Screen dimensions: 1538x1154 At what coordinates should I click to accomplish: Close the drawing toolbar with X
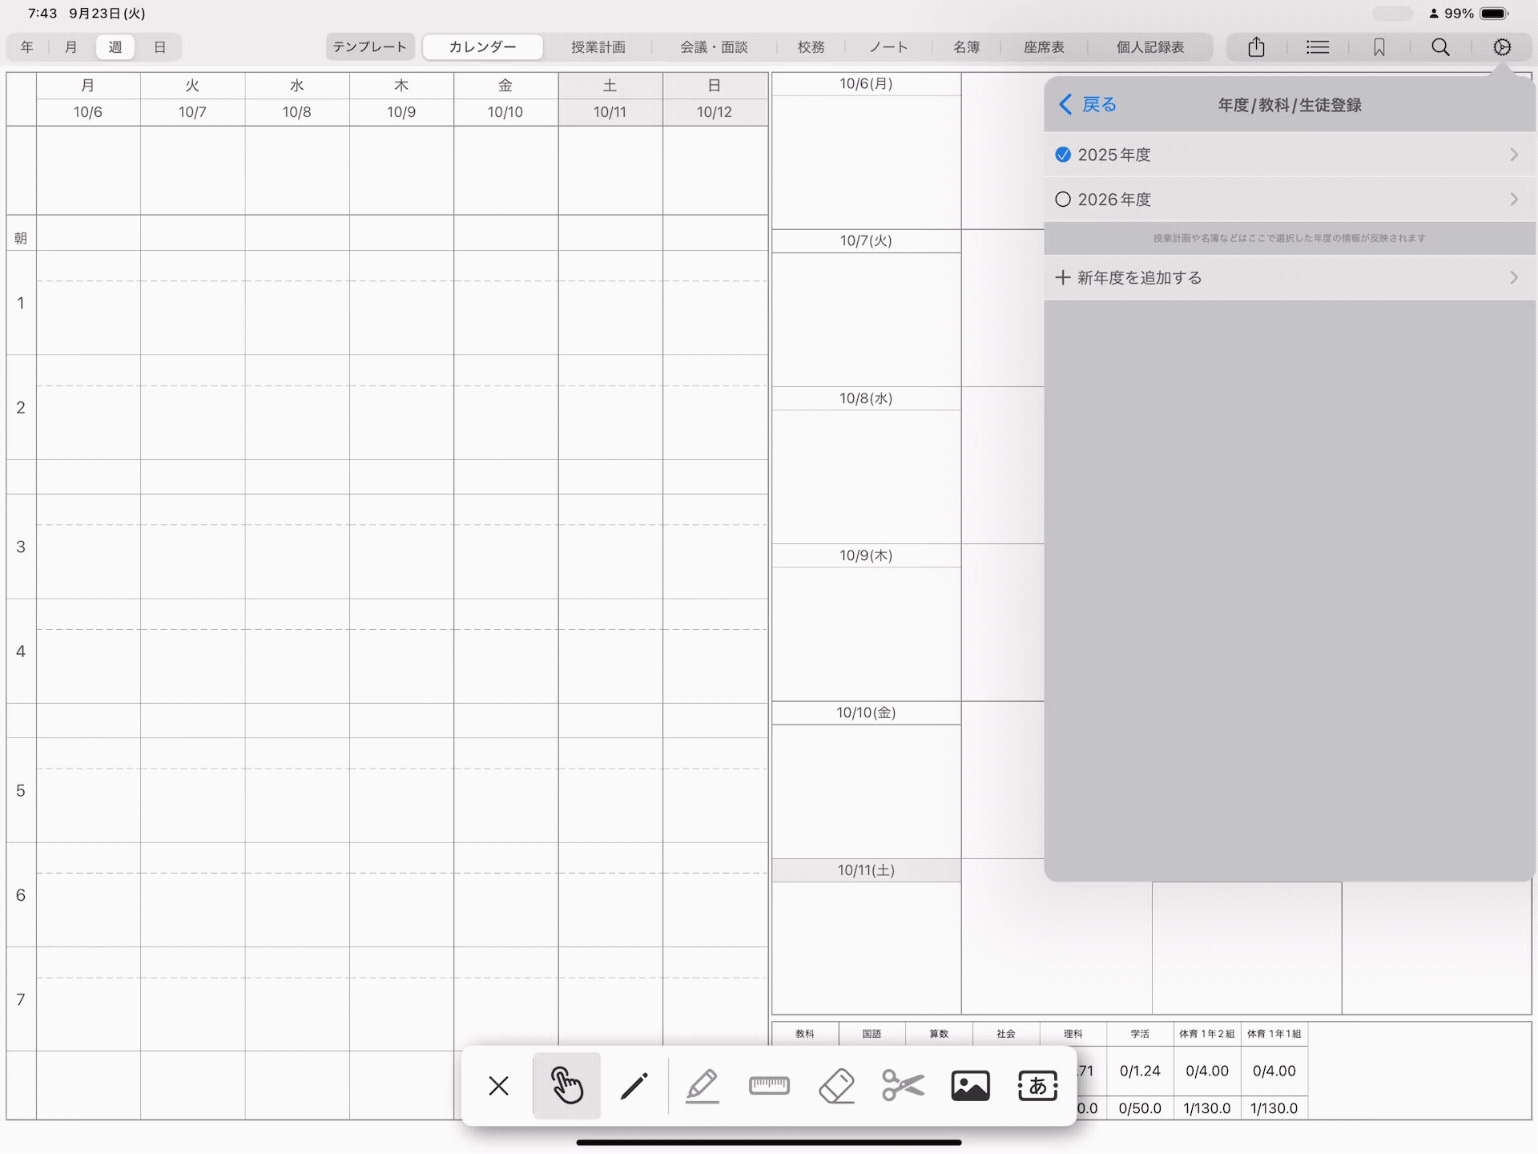(498, 1087)
